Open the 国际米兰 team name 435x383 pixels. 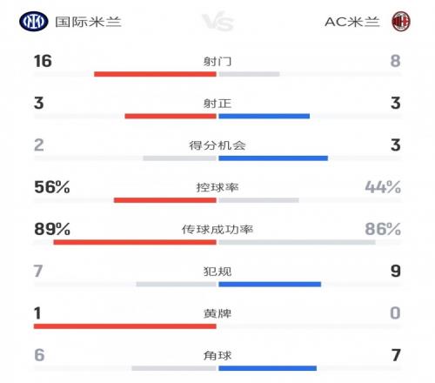tap(88, 22)
